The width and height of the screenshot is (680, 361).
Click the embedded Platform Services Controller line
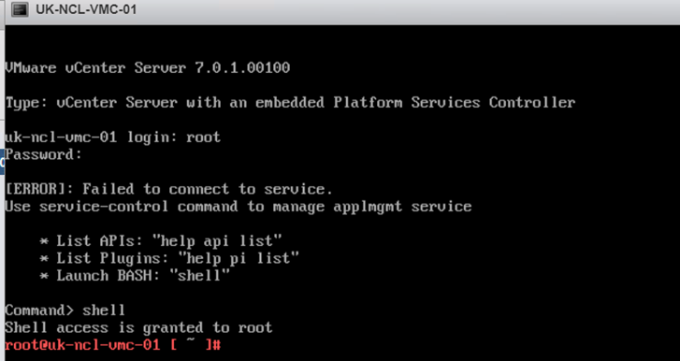290,103
